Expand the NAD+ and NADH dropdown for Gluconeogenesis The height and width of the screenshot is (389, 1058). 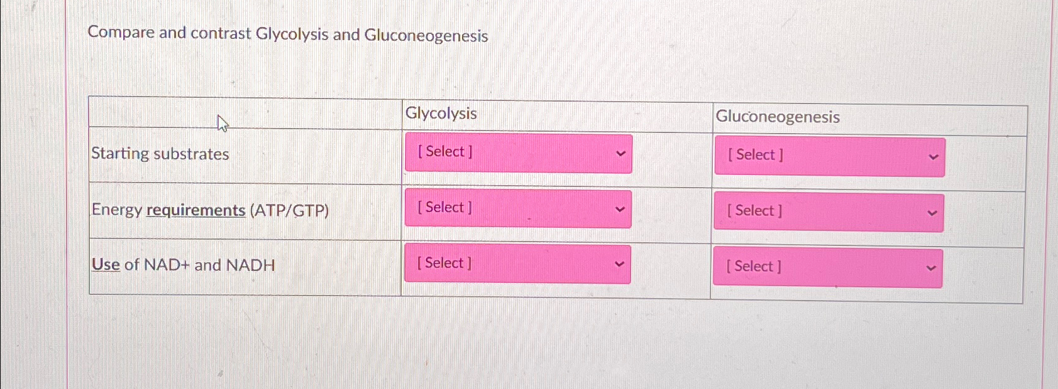[x=827, y=267]
